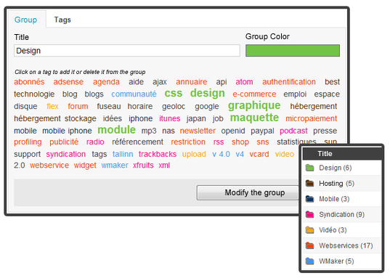Click the podcast tag
390x278 pixels.
[x=293, y=131]
